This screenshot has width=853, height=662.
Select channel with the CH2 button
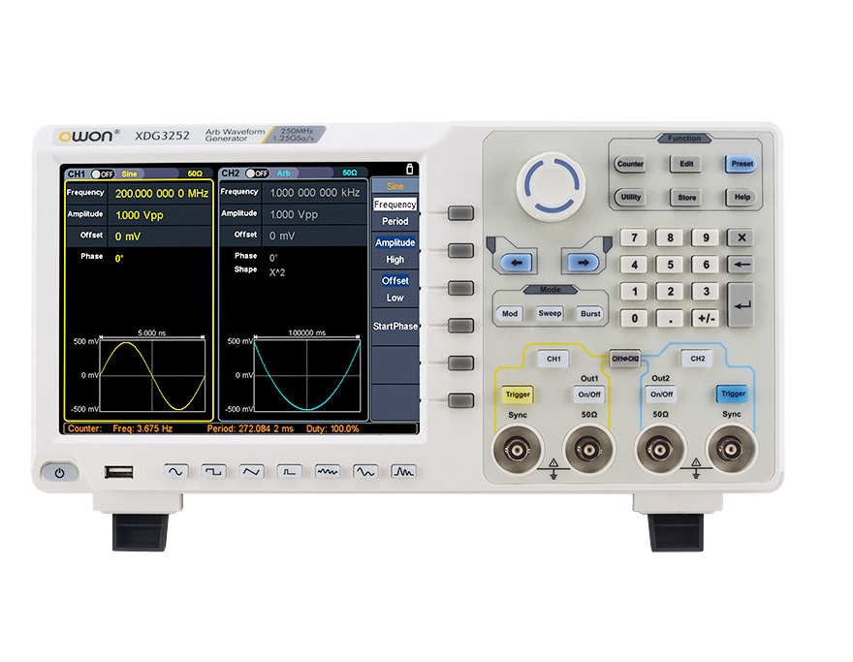click(x=697, y=359)
